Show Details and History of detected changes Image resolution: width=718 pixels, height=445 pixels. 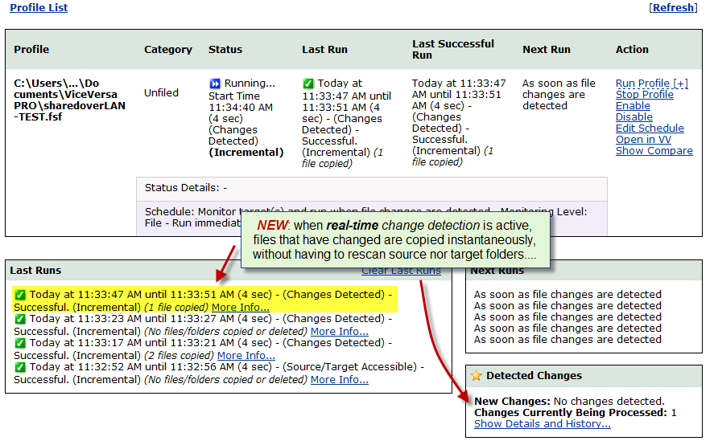click(543, 424)
